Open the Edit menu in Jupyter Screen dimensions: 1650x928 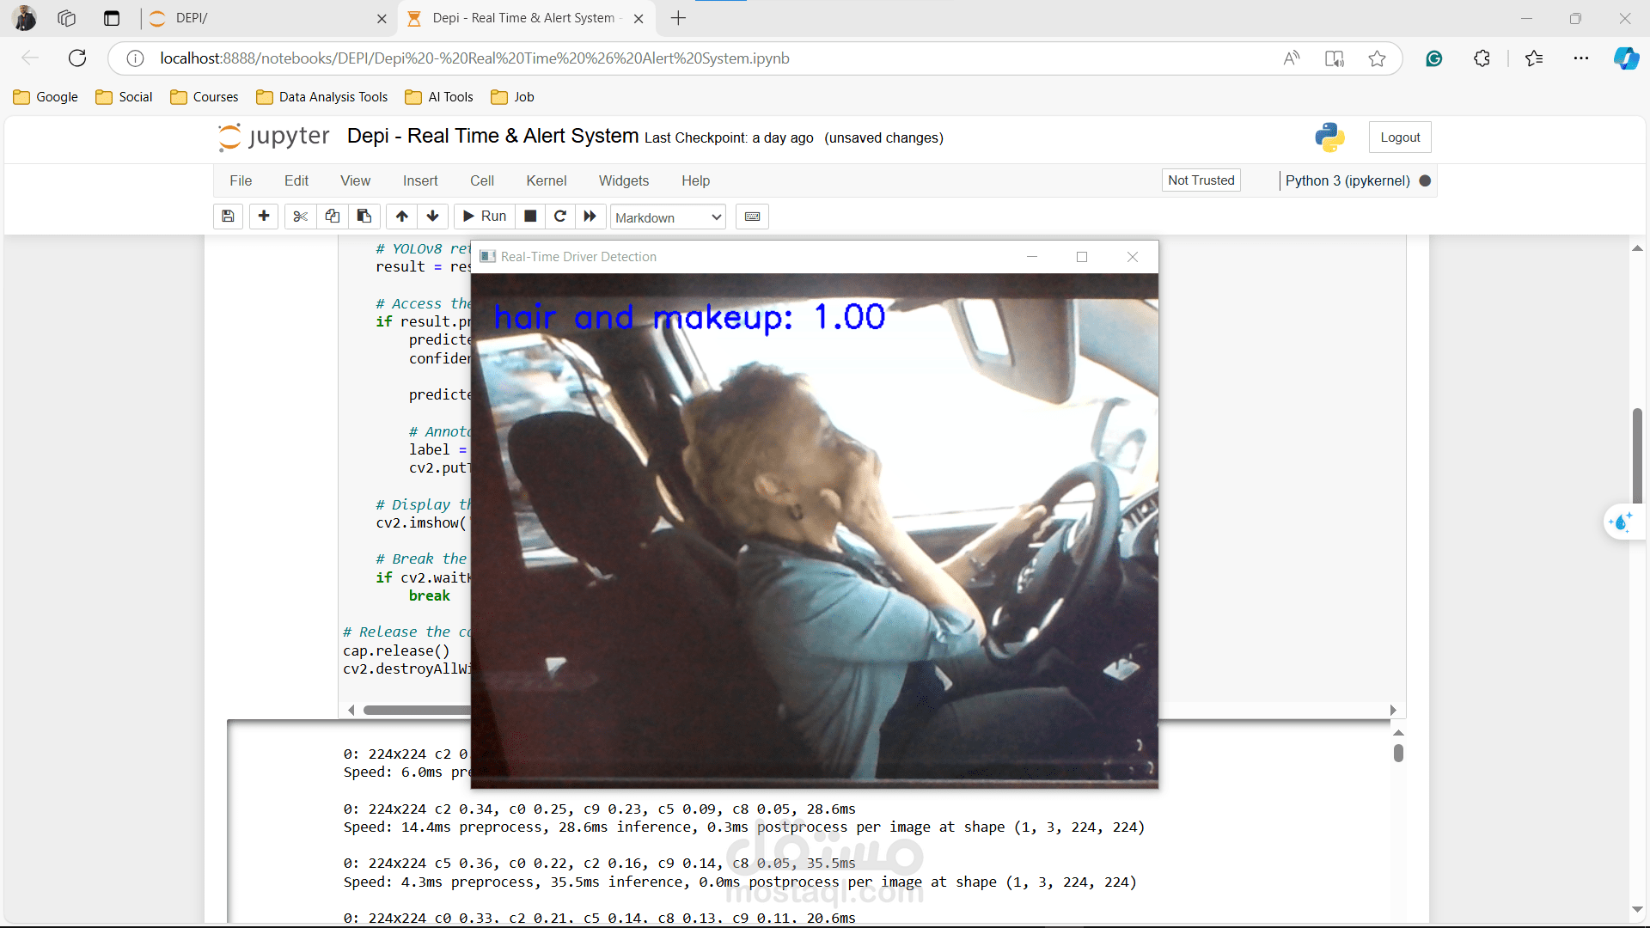click(x=296, y=180)
